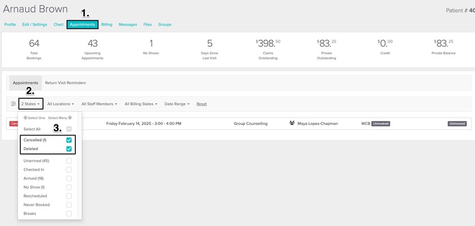Click the red Cancelled badge on appointment row
Screen dimensions: 475x226
click(14, 123)
